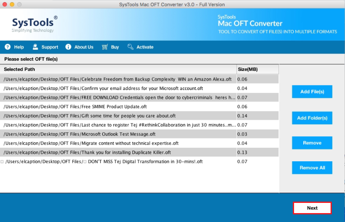The width and height of the screenshot is (345, 222).
Task: Click the Selected Path column header
Action: click(x=118, y=69)
